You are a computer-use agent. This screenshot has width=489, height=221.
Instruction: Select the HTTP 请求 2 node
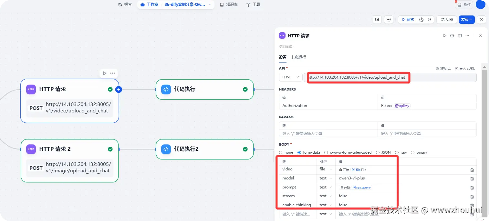[70, 160]
